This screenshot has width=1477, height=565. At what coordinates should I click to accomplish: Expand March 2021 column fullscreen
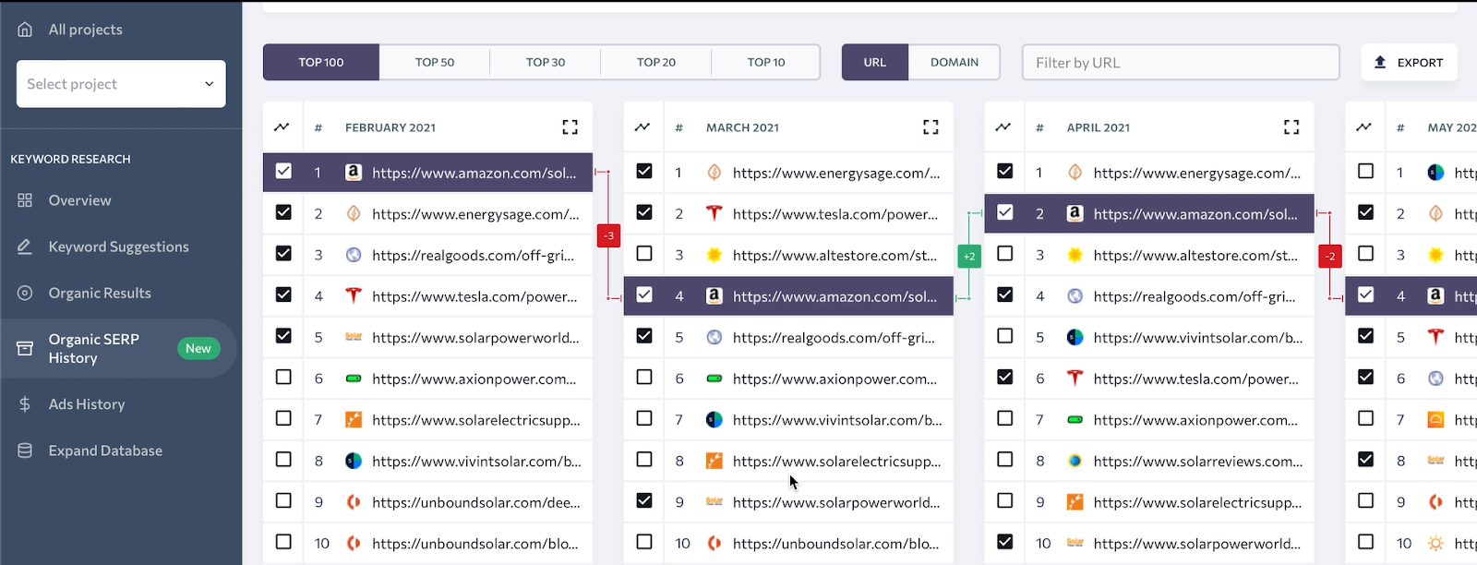point(931,127)
